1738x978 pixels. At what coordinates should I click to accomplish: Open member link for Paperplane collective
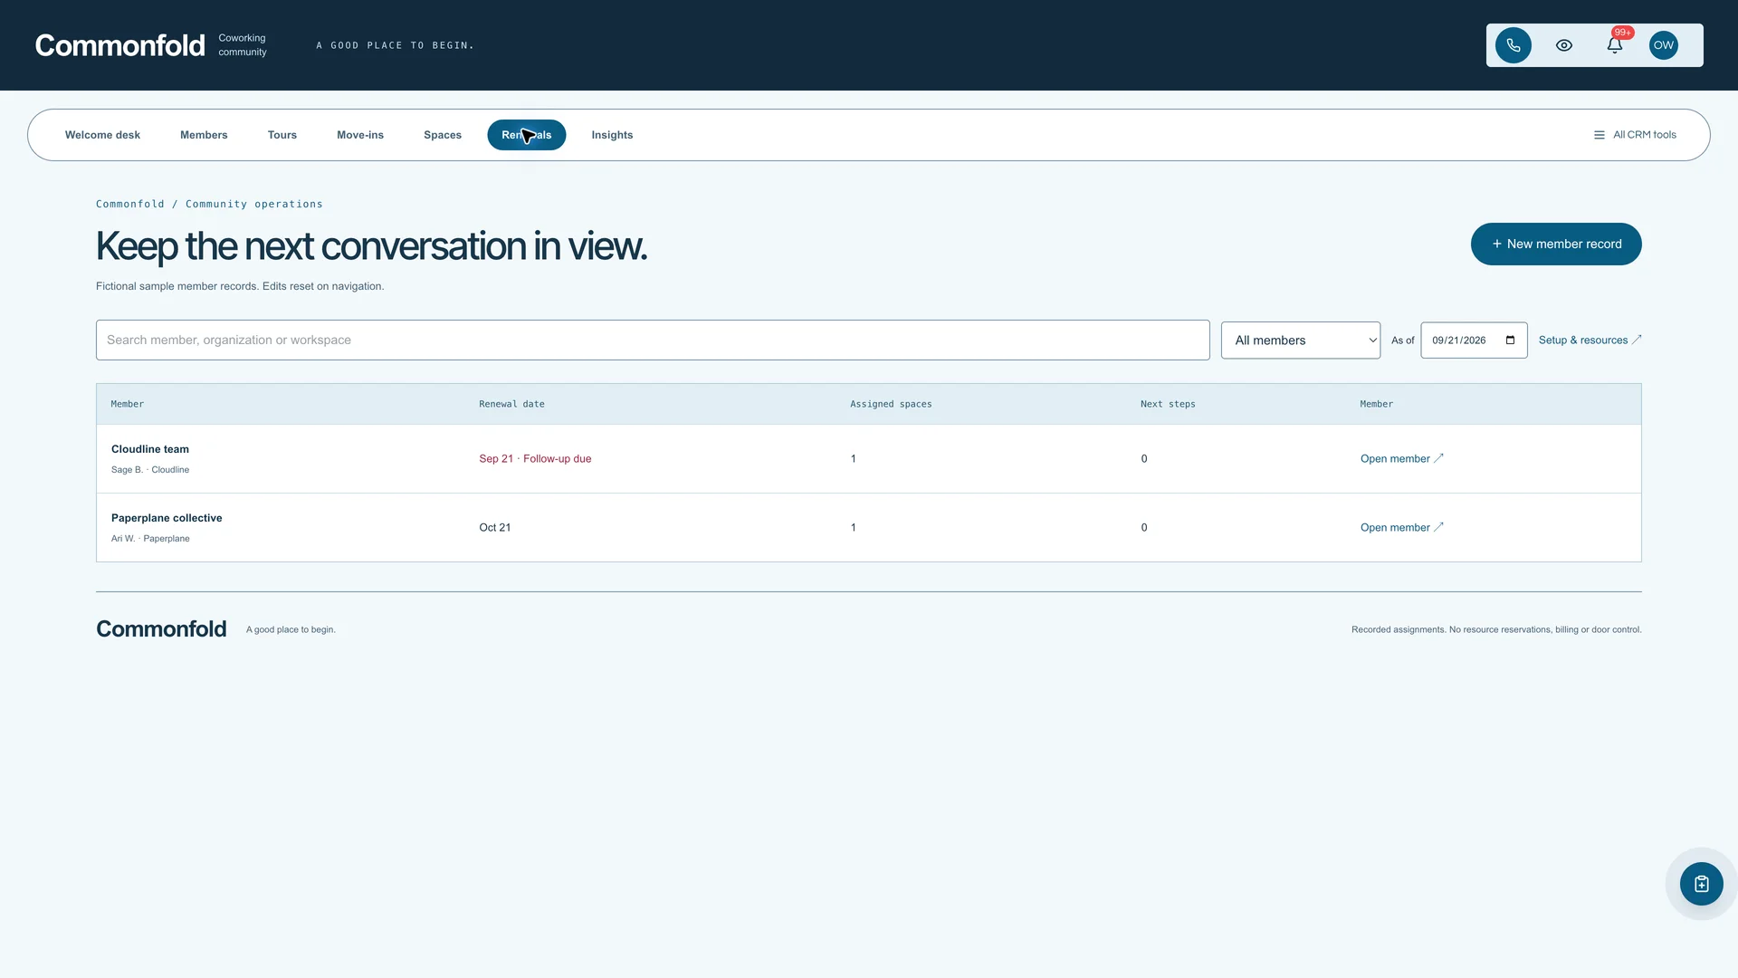(1401, 528)
